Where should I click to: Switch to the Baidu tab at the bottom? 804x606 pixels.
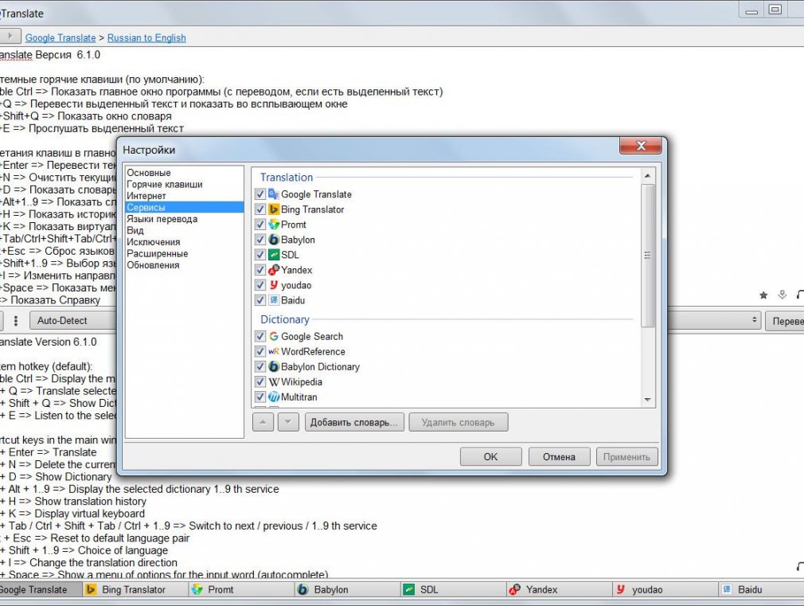point(762,589)
